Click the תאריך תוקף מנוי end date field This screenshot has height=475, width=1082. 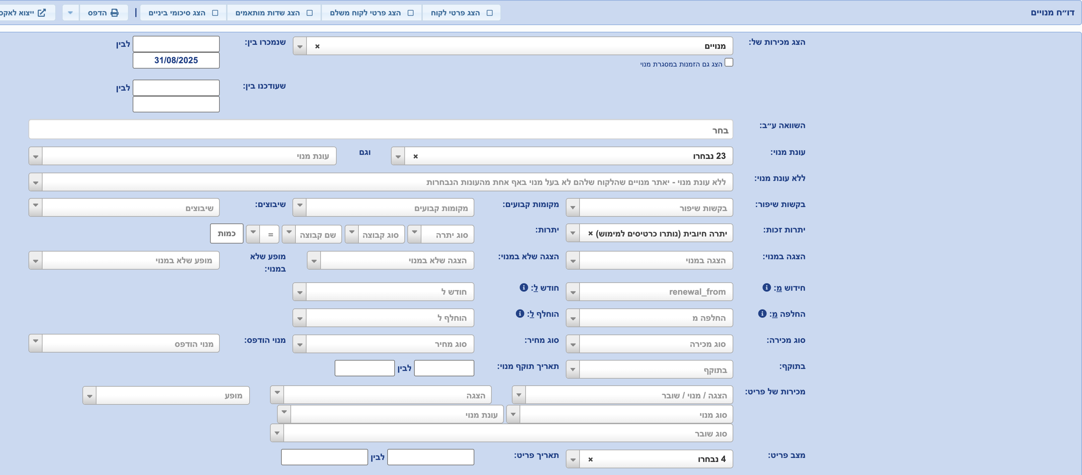[364, 368]
